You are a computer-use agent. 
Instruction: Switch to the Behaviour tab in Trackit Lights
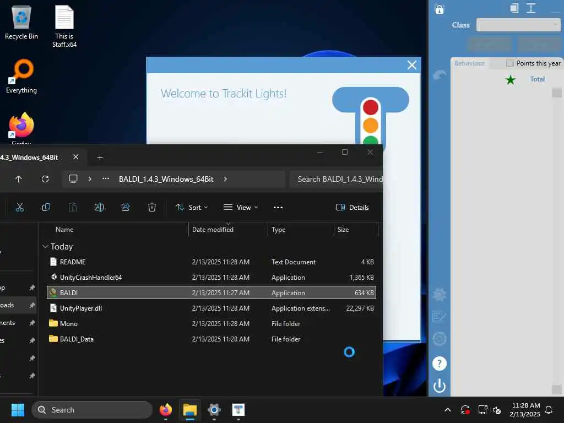point(469,63)
